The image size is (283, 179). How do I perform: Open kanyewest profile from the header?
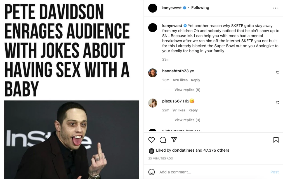coord(172,8)
